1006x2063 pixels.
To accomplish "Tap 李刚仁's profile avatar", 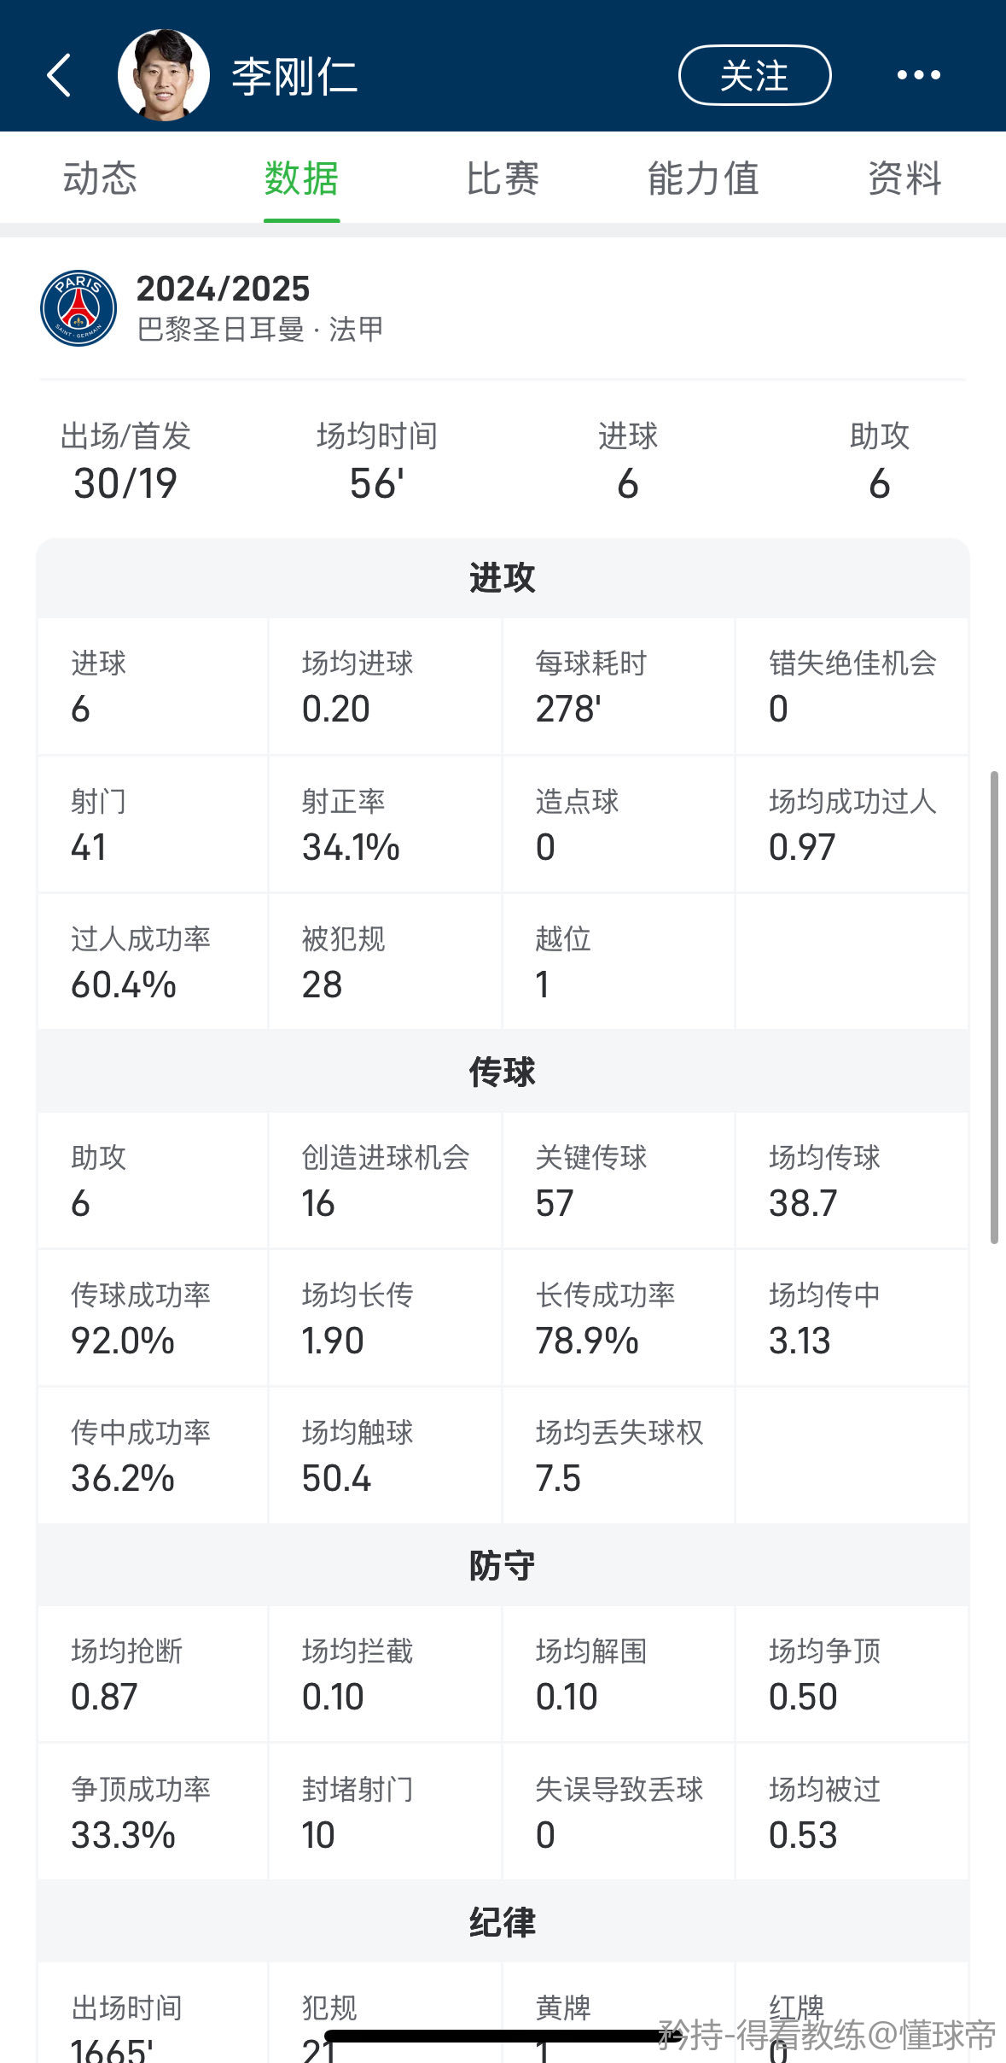I will [164, 75].
